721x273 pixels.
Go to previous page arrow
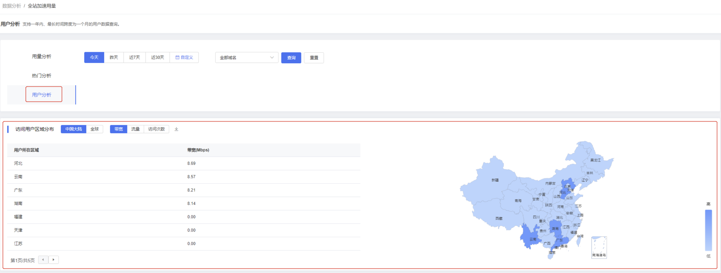tap(43, 260)
